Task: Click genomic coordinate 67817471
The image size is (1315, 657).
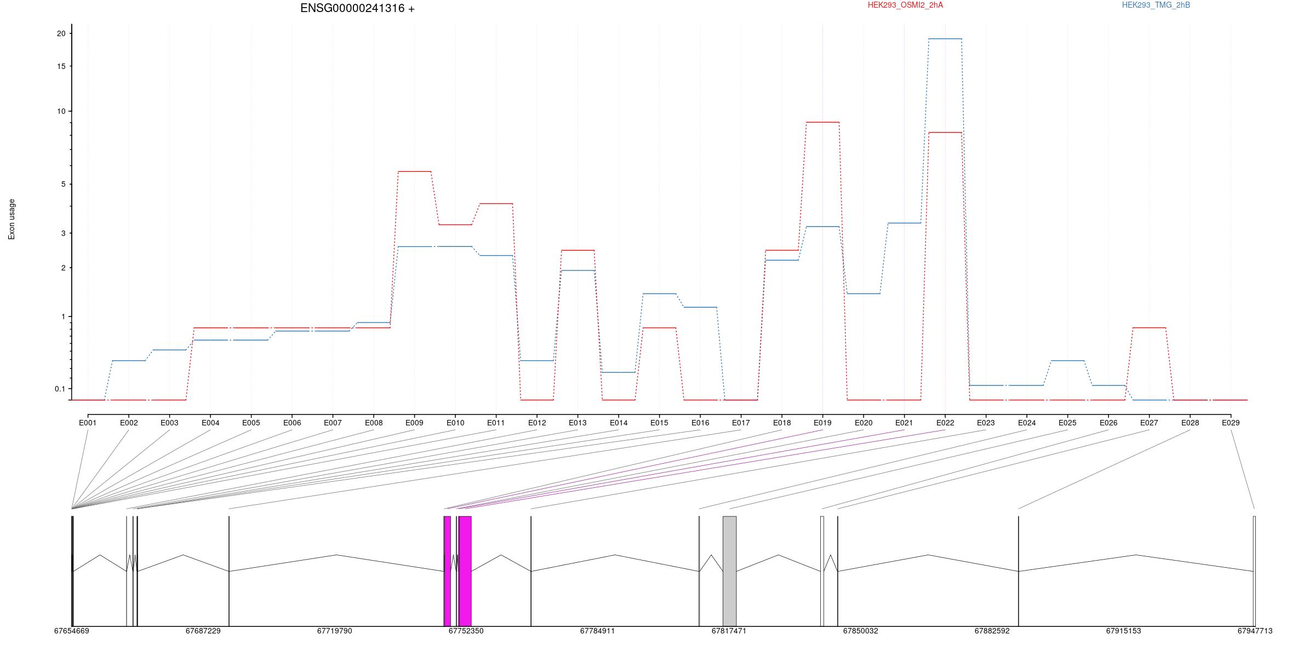Action: (x=729, y=631)
